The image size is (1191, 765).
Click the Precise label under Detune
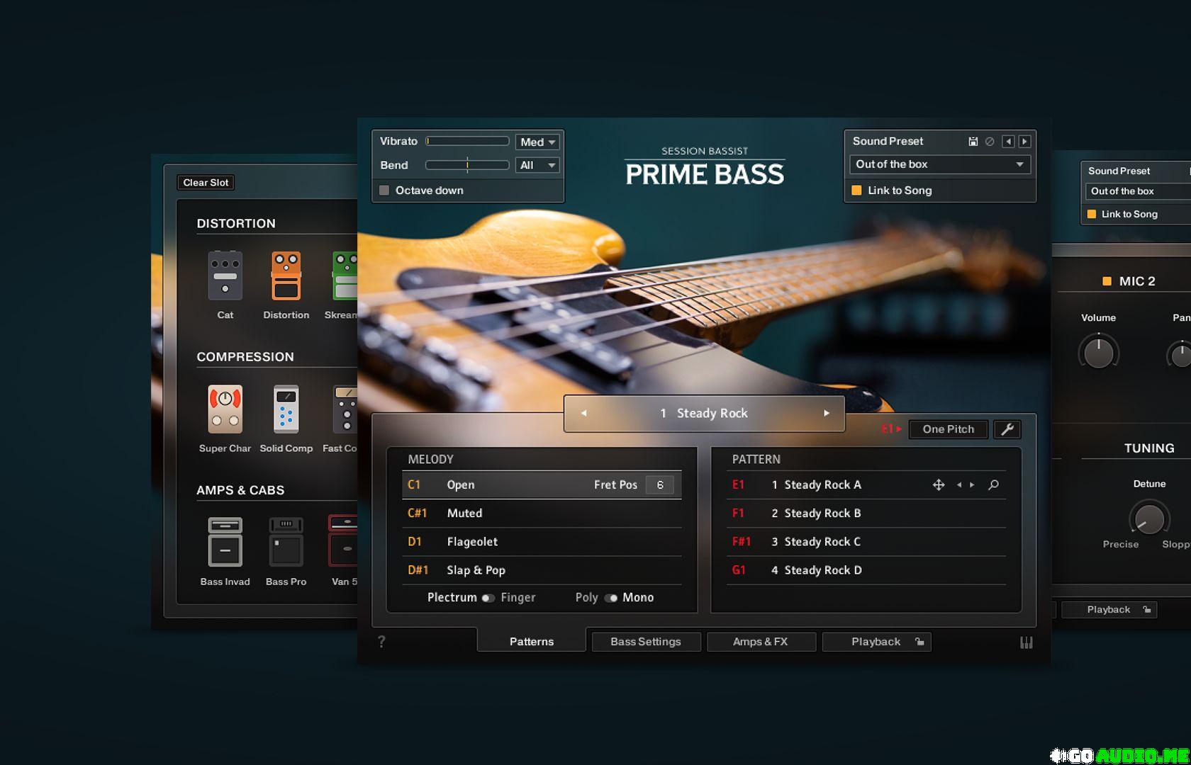1121,545
